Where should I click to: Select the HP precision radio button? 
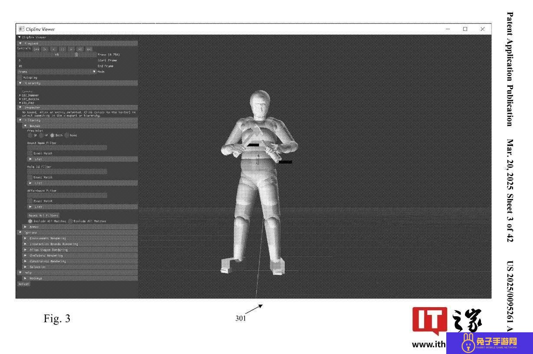pyautogui.click(x=42, y=135)
